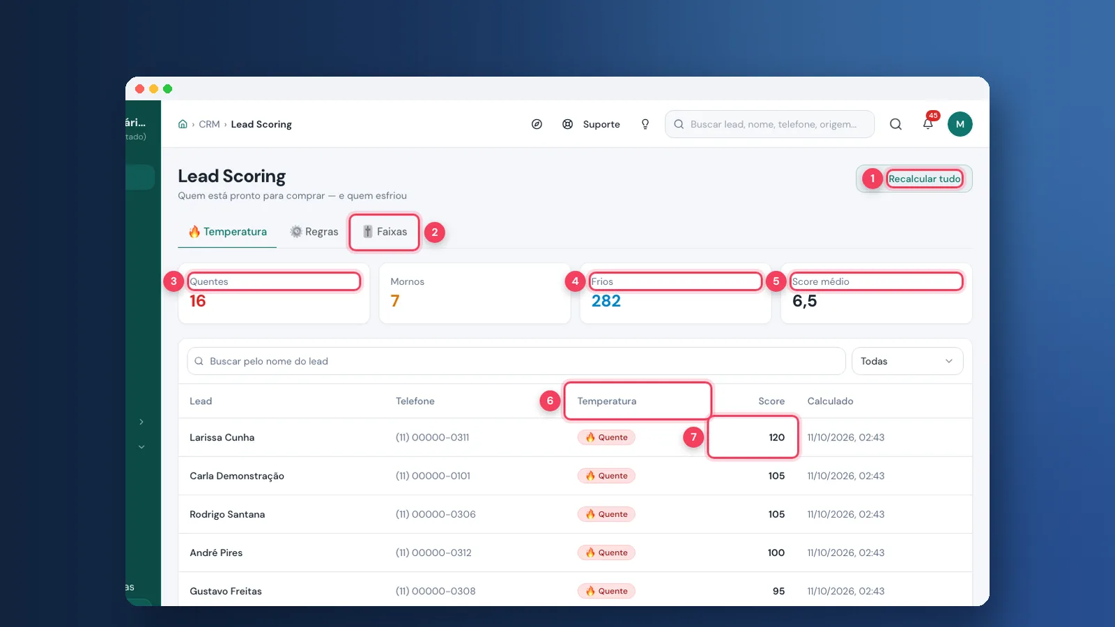Select the Frios summary card
This screenshot has height=627, width=1115.
(675, 293)
